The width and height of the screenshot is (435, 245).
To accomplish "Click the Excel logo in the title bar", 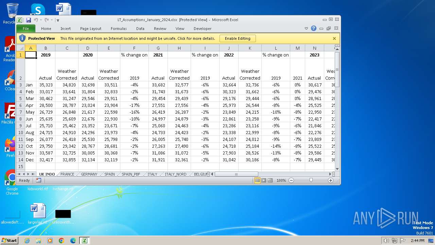I will 20,20.
